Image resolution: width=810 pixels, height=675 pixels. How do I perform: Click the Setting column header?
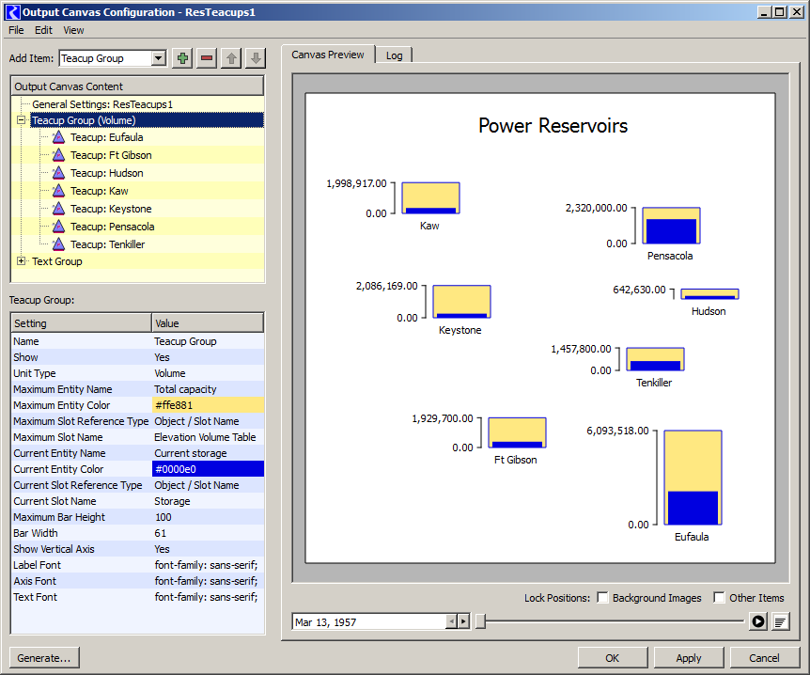[81, 323]
